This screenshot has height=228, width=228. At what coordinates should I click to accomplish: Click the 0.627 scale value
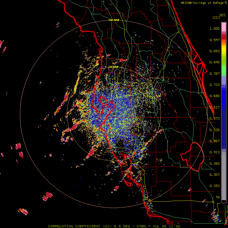(x=215, y=107)
